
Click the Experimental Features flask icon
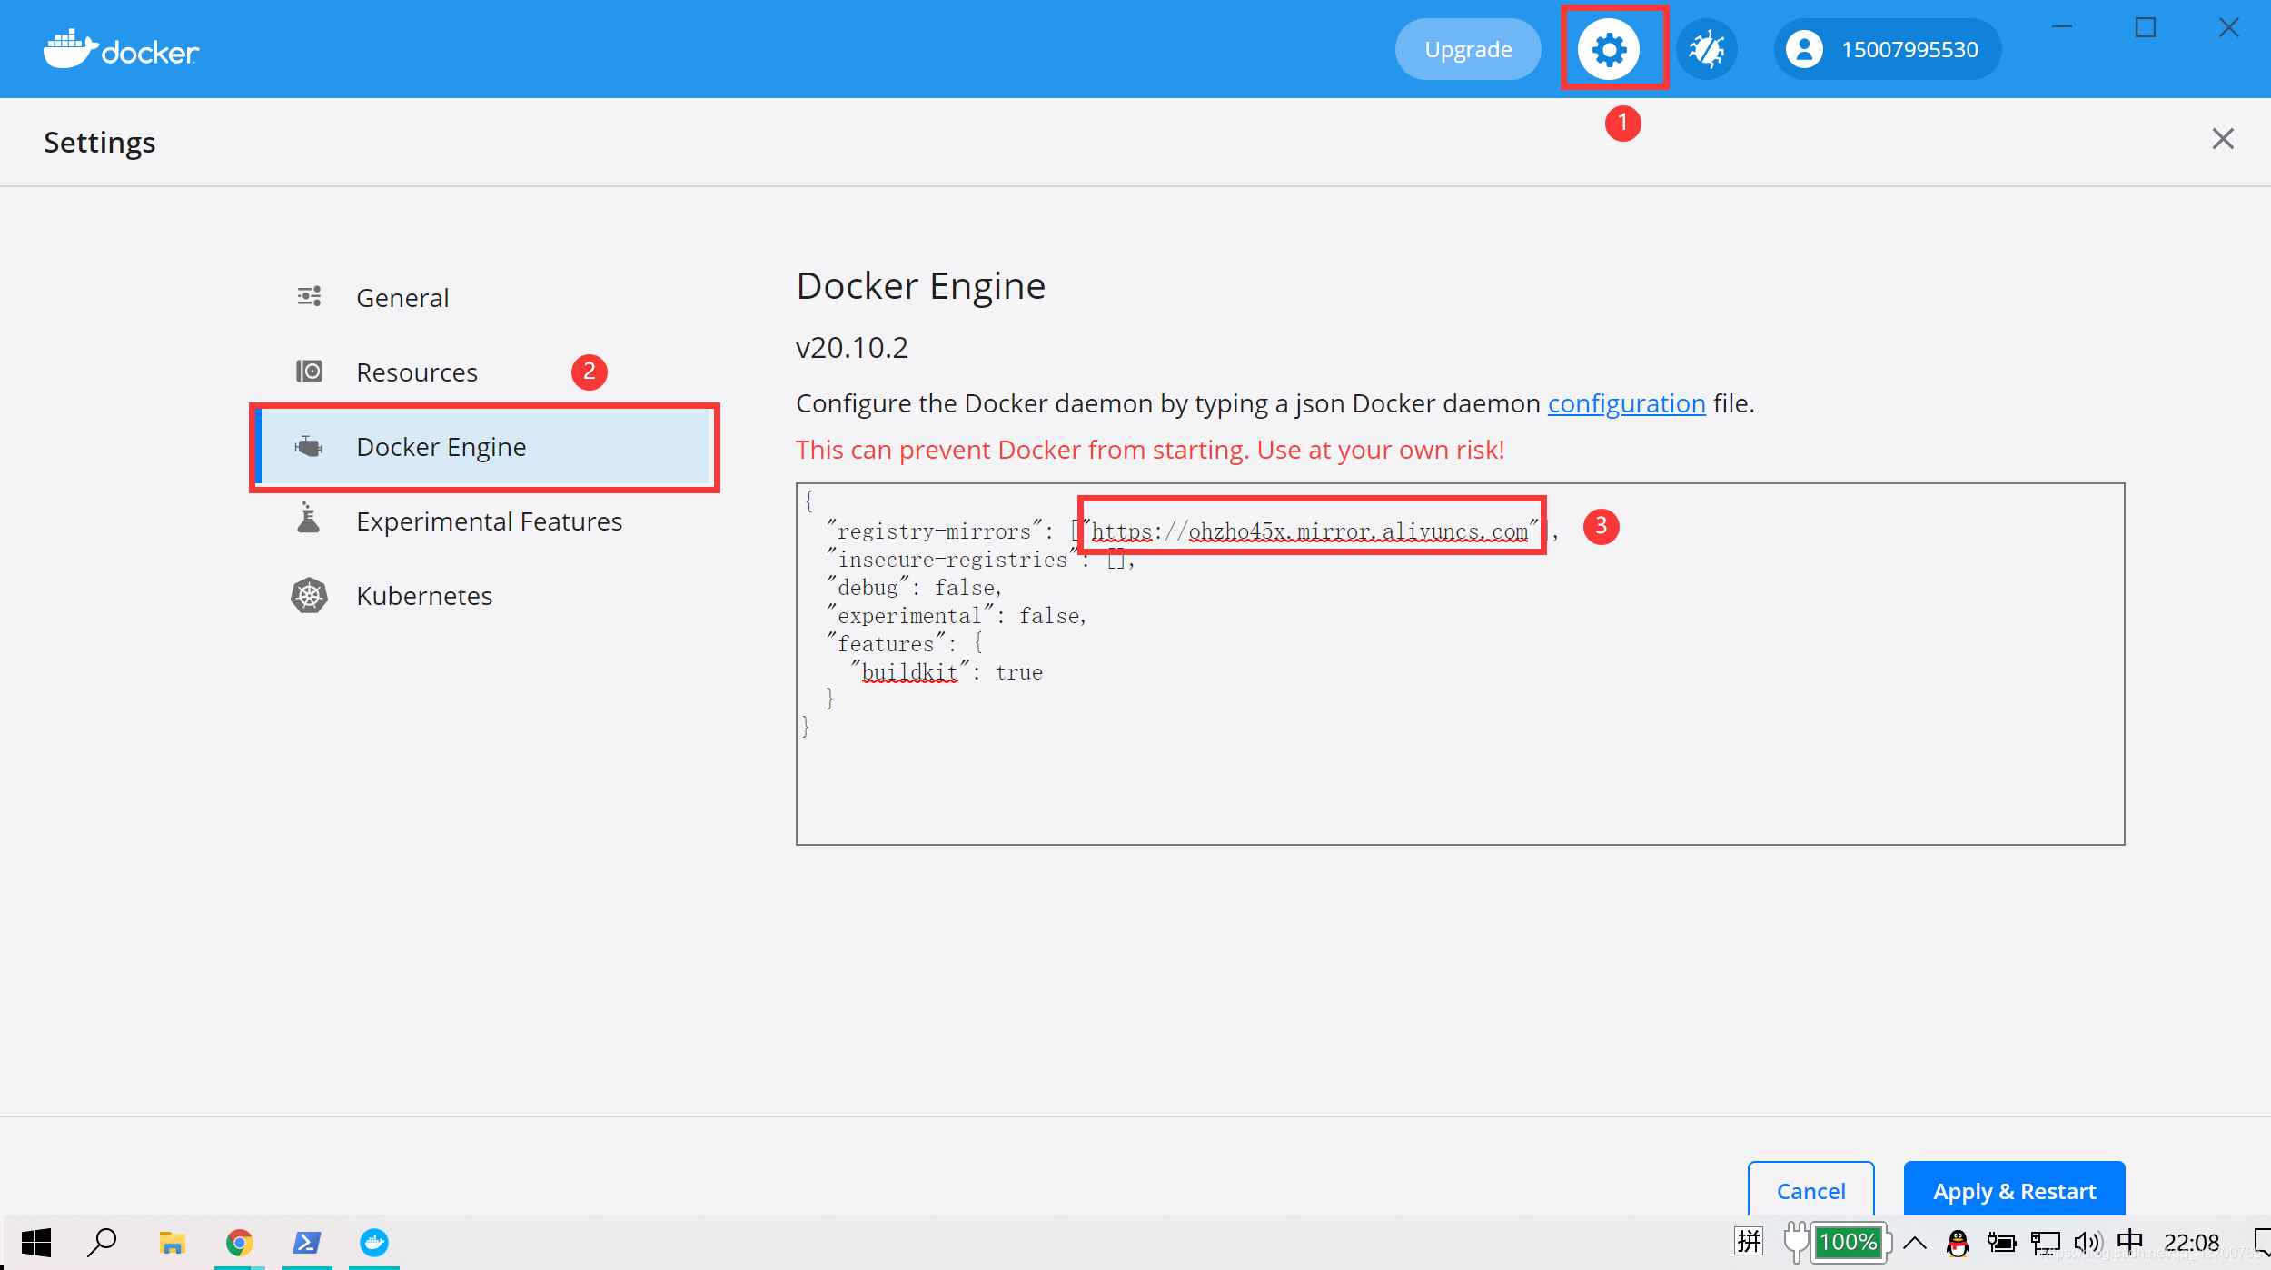pos(309,519)
